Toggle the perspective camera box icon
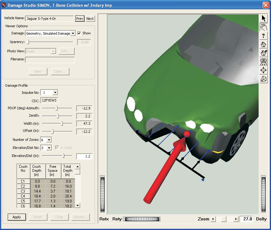This screenshot has width=271, height=230. [x=263, y=79]
